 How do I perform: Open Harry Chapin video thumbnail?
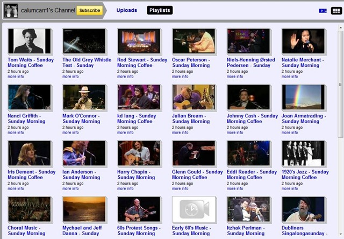pyautogui.click(x=139, y=153)
